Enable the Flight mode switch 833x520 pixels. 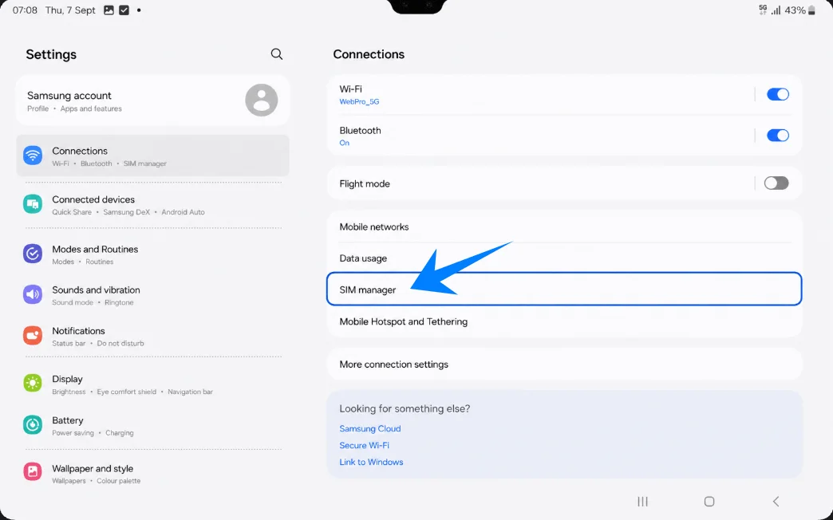coord(776,183)
